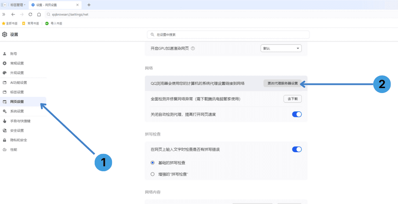Click the 拼写检查 section heading
This screenshot has height=204, width=398.
tap(153, 134)
